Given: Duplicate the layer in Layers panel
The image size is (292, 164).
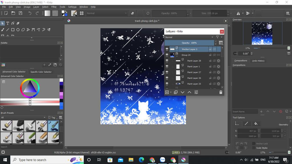Looking at the screenshot, I should (x=176, y=92).
